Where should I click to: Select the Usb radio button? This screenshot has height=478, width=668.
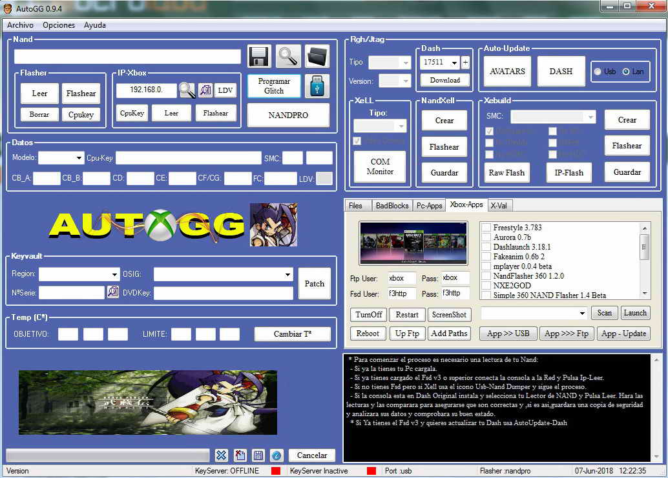[598, 72]
